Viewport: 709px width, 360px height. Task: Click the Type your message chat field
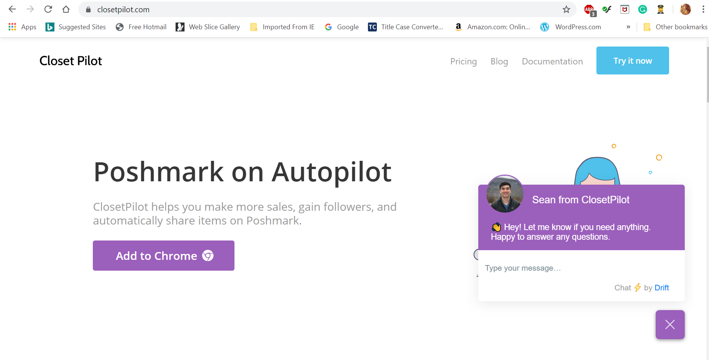pyautogui.click(x=581, y=268)
